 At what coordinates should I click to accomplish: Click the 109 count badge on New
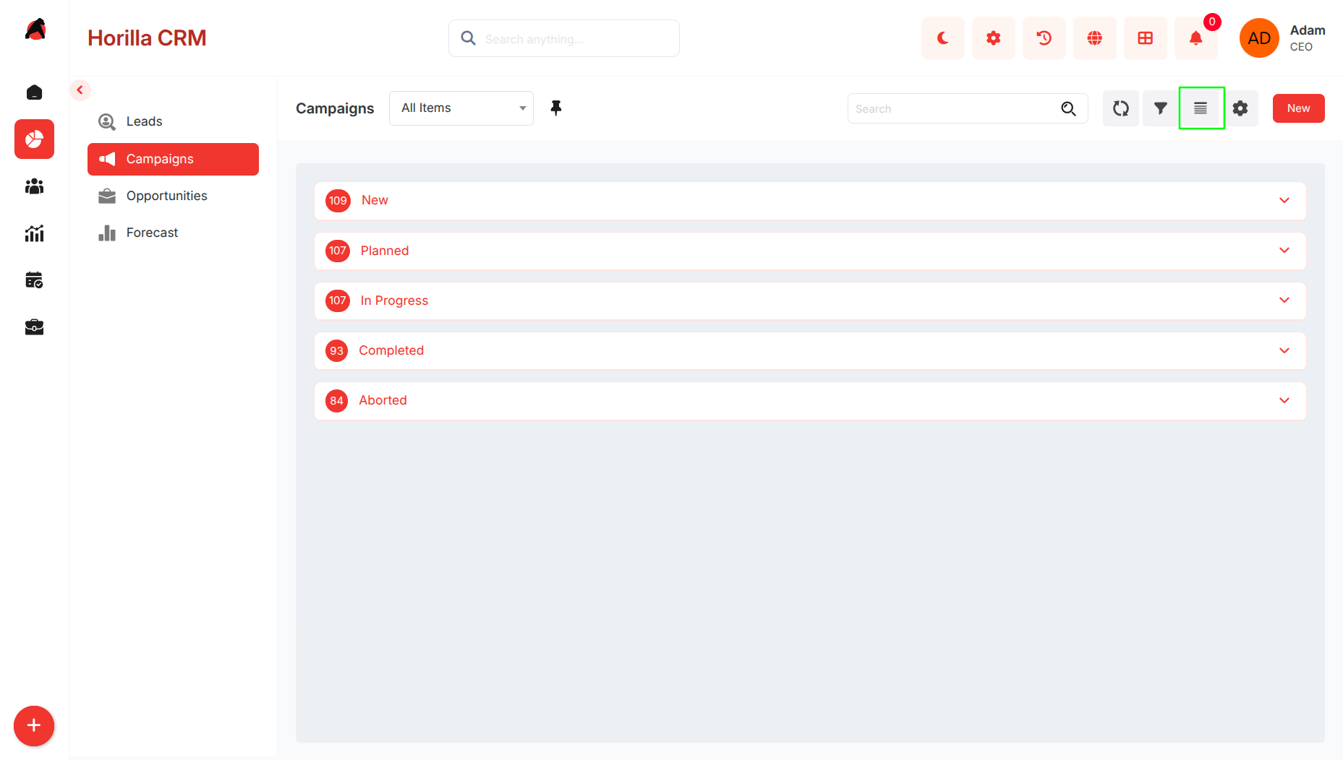coord(338,200)
